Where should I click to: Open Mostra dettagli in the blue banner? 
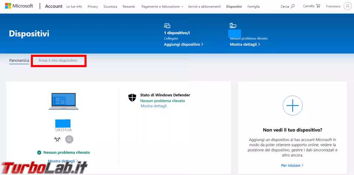[x=245, y=44]
